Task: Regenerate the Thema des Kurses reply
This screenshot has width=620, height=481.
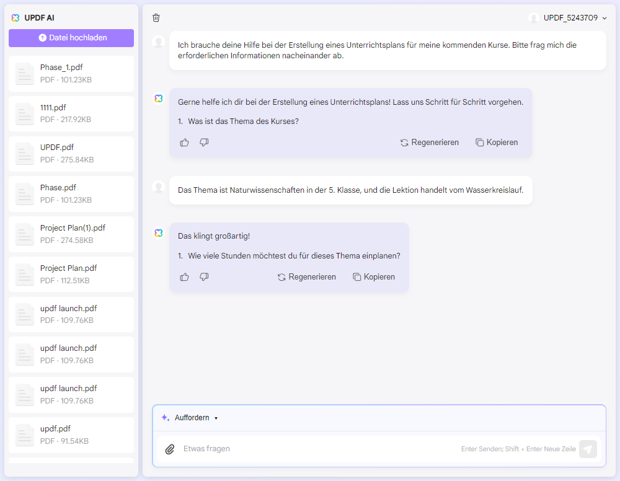Action: click(x=430, y=143)
